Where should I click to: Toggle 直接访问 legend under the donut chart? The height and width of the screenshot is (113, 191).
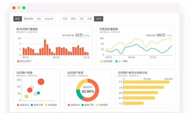[74, 105]
